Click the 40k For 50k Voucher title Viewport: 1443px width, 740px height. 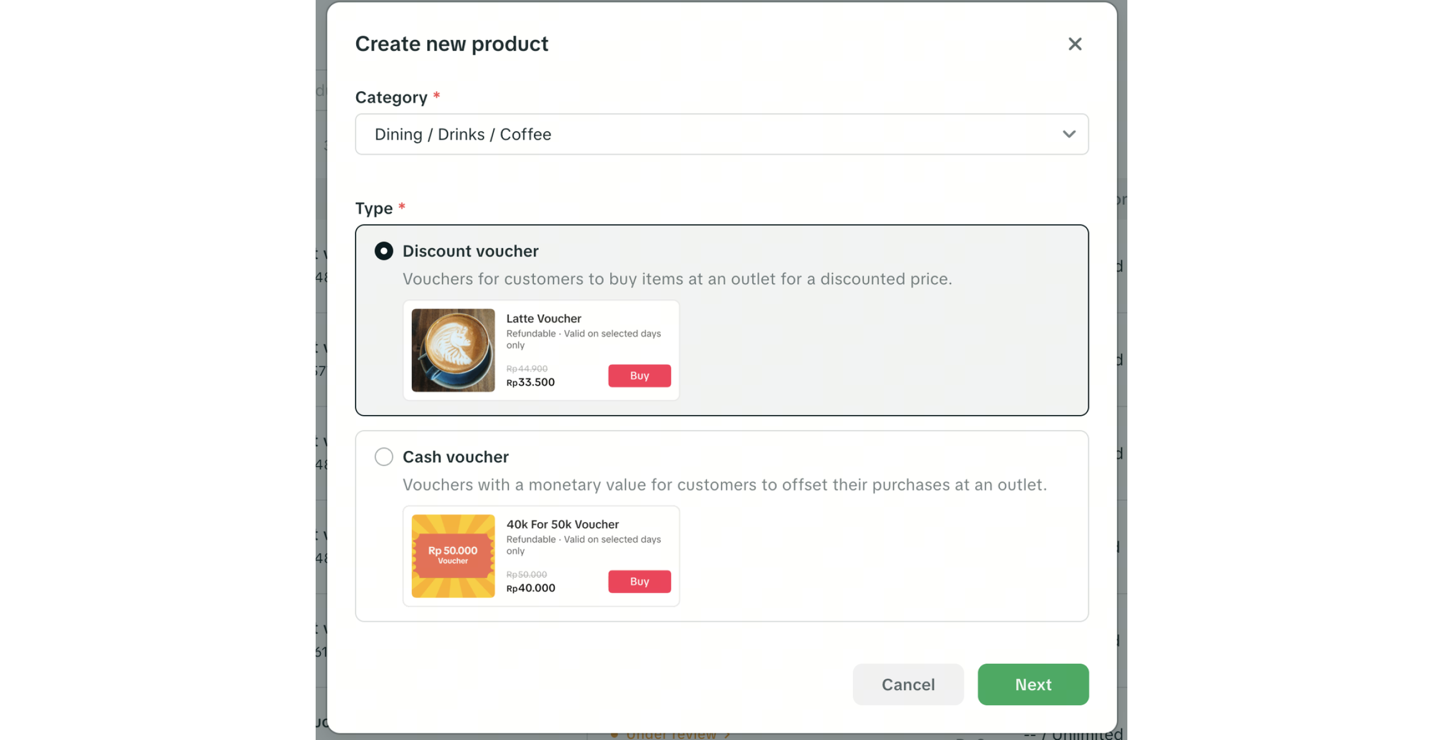(562, 524)
